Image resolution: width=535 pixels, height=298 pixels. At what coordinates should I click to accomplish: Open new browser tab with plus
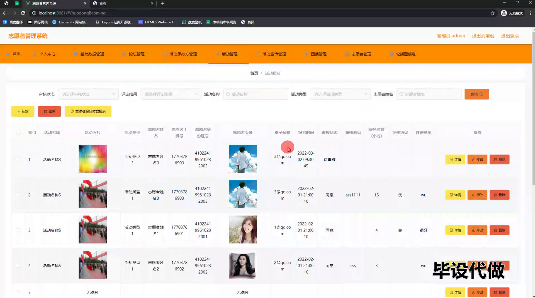click(163, 3)
